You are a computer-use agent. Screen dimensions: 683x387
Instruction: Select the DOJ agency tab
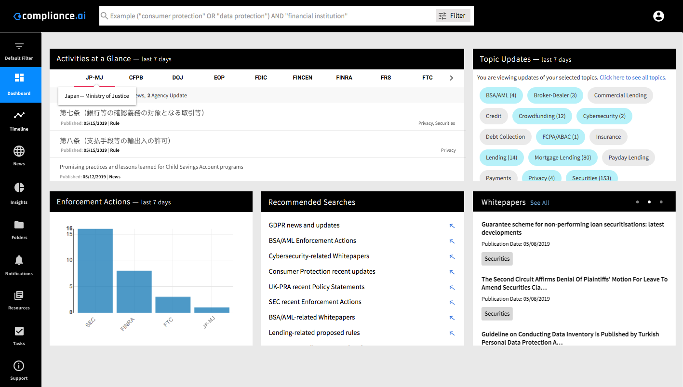[177, 78]
